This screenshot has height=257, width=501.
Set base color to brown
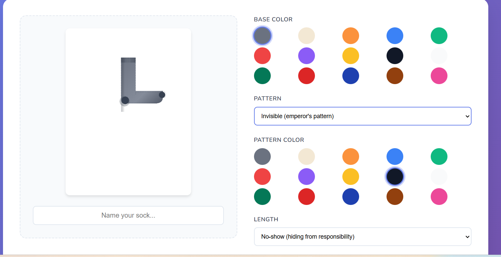pos(395,76)
